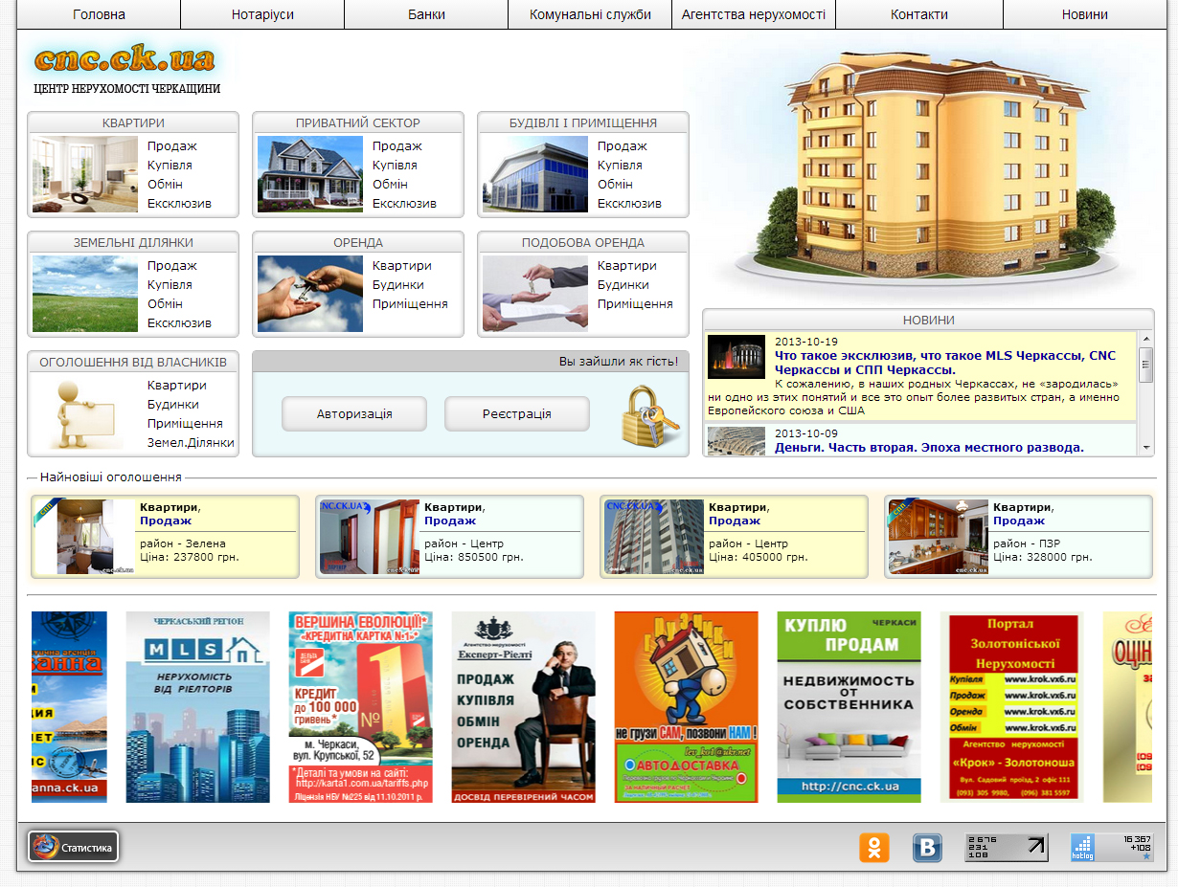
Task: Open Продаж under Квартири
Action: pyautogui.click(x=172, y=146)
